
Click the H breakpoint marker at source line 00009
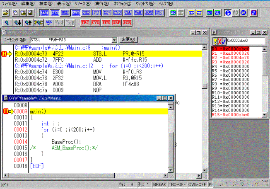[x=6, y=111]
